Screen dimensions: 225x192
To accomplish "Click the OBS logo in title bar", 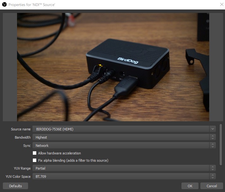I will pyautogui.click(x=4, y=5).
